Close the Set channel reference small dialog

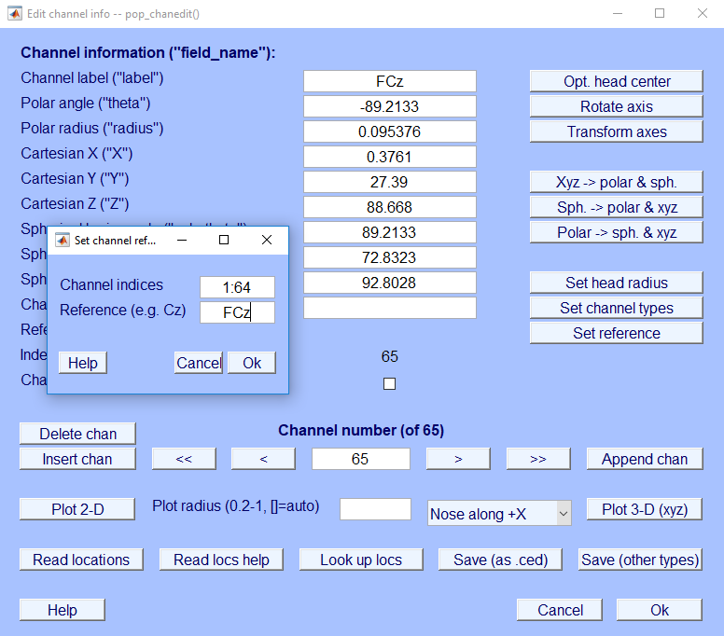click(267, 240)
